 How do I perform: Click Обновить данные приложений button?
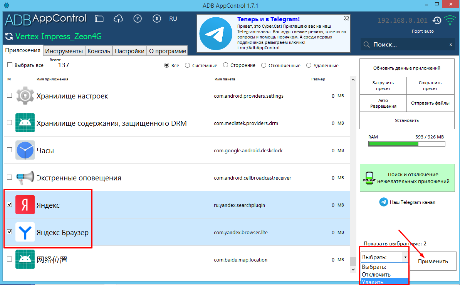pos(407,68)
